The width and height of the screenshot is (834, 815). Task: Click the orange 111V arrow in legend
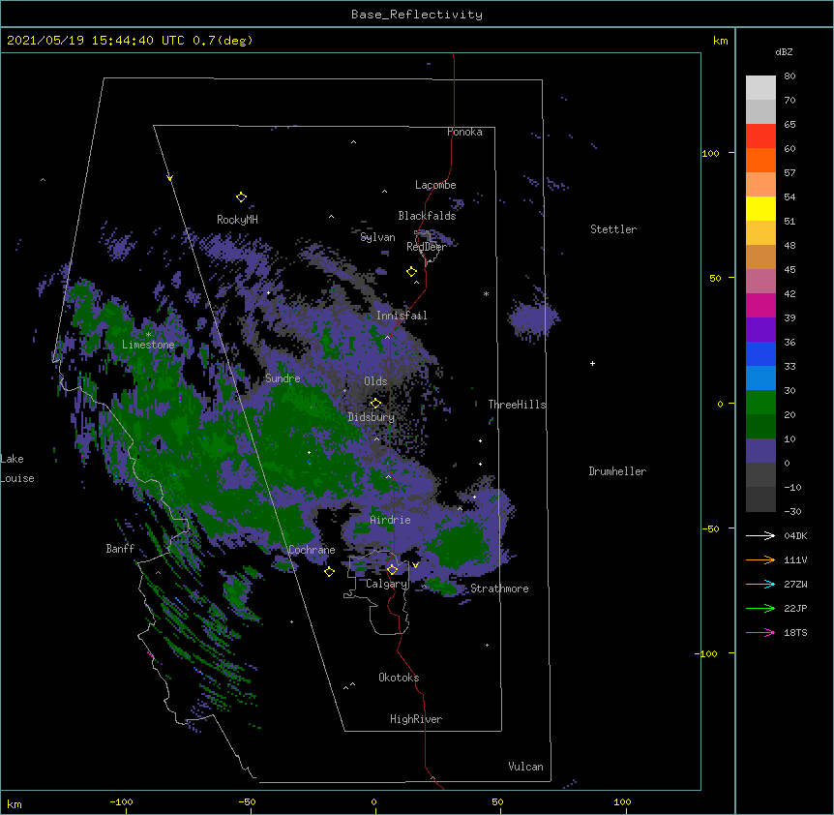click(760, 559)
